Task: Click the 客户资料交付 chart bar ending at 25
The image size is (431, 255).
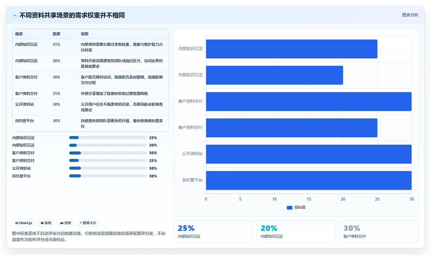Action: tap(292, 128)
